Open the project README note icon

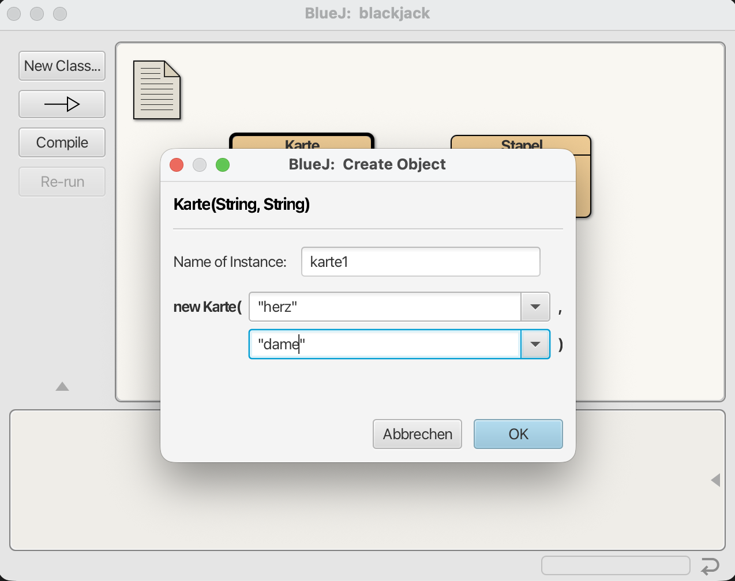tap(156, 90)
